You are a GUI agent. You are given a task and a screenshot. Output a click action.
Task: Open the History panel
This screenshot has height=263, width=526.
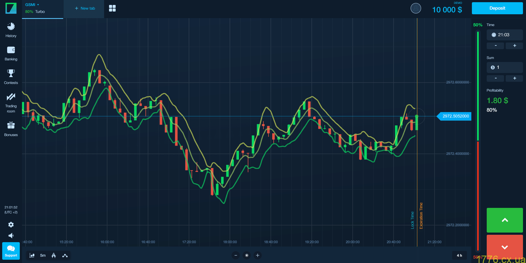[x=11, y=30]
